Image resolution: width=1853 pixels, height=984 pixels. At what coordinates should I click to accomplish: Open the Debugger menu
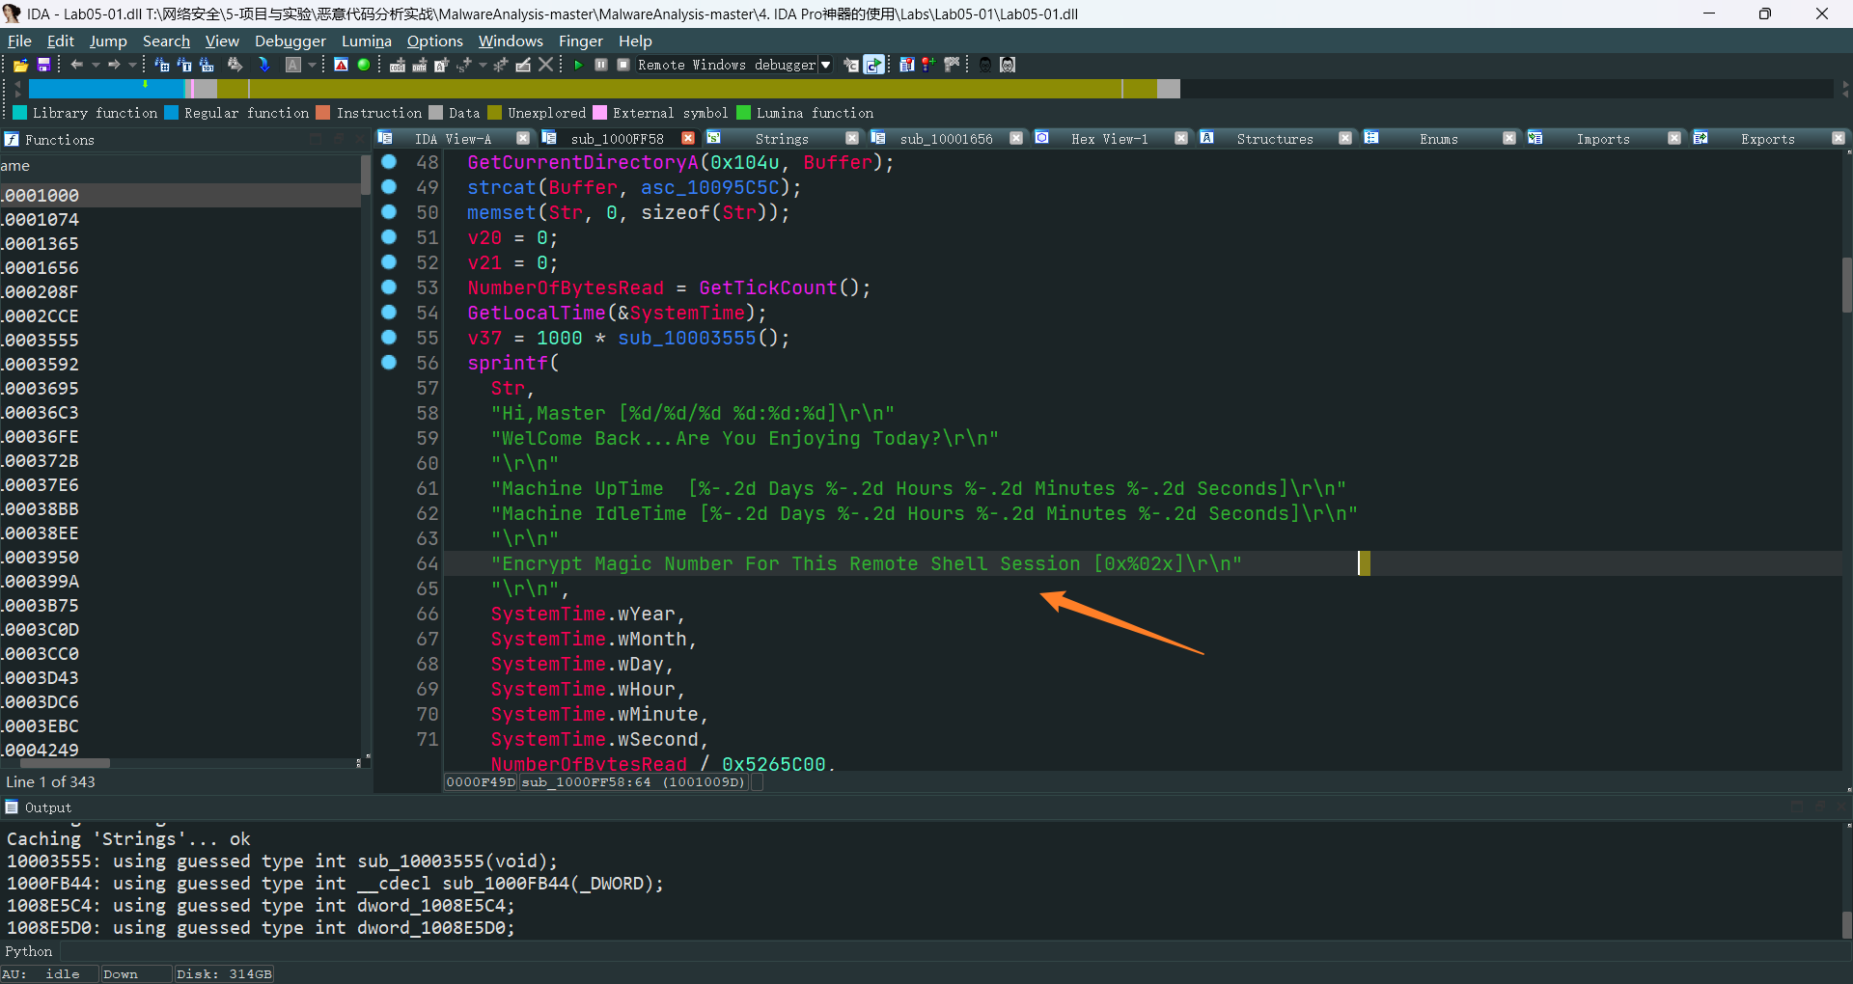point(290,41)
